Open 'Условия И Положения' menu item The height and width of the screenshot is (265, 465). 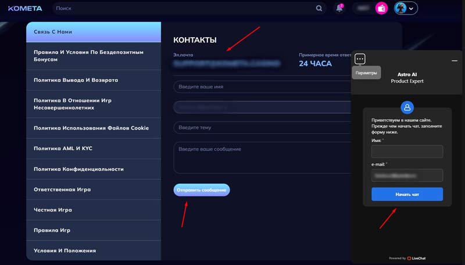point(93,250)
